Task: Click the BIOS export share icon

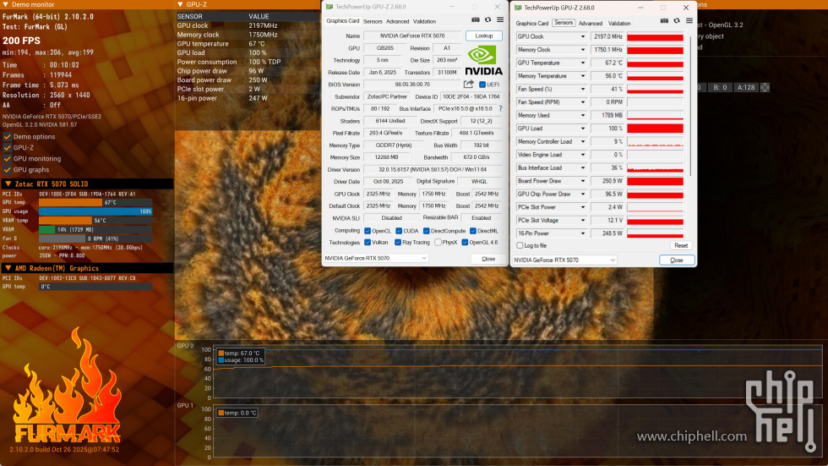Action: point(468,85)
